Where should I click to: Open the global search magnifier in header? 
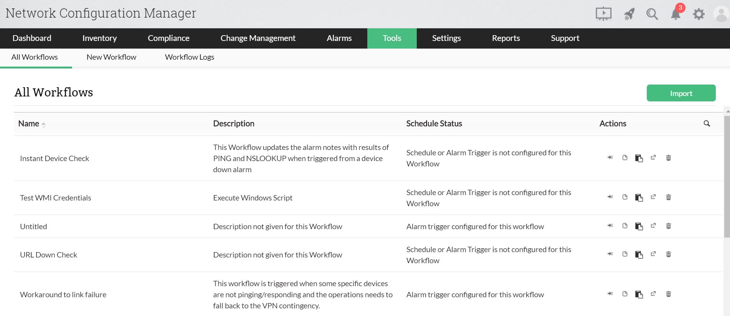652,14
